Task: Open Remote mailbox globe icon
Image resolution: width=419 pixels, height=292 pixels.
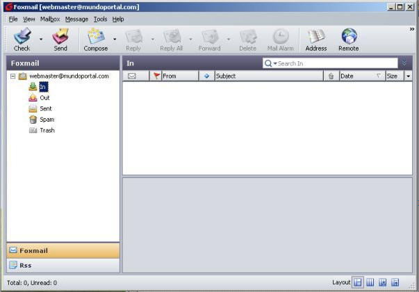Action: click(349, 36)
